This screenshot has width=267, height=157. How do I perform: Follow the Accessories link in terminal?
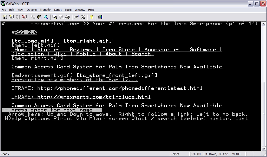(x=162, y=50)
